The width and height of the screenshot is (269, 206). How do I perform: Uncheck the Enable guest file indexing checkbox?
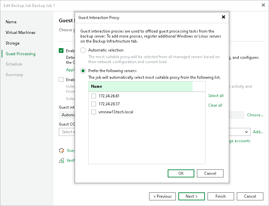click(61, 79)
